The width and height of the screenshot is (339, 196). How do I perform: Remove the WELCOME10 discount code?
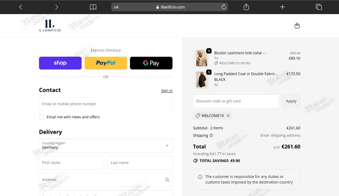tap(228, 116)
